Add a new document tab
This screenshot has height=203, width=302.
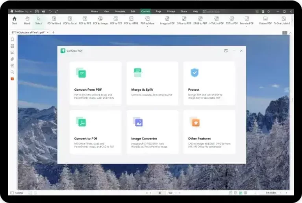pos(53,32)
